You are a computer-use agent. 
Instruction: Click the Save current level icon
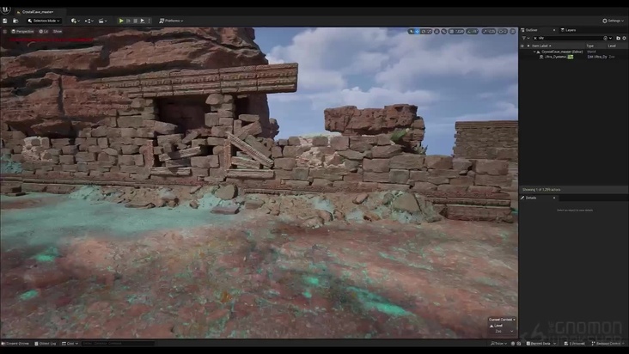(5, 21)
